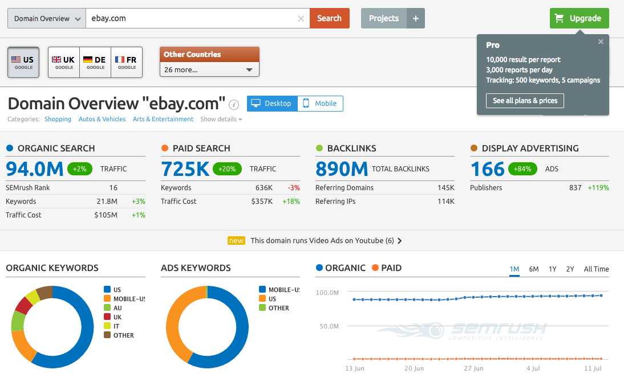Click the Ads Keywords donut chart
Image resolution: width=624 pixels, height=382 pixels.
pyautogui.click(x=208, y=327)
